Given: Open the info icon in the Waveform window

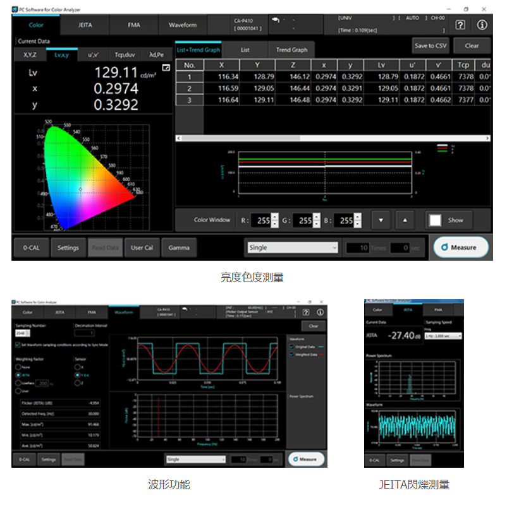Looking at the screenshot, I should [320, 312].
